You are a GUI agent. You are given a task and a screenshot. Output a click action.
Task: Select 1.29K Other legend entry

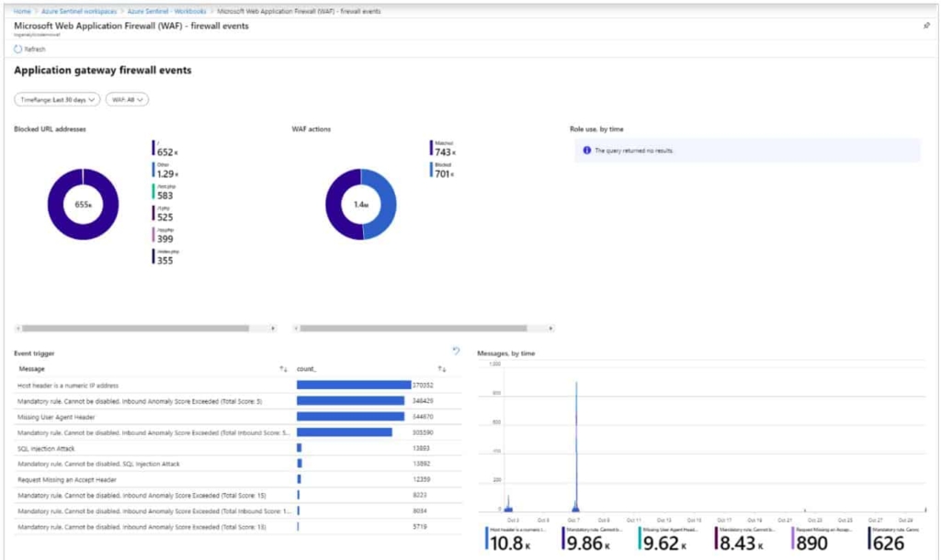click(x=165, y=171)
